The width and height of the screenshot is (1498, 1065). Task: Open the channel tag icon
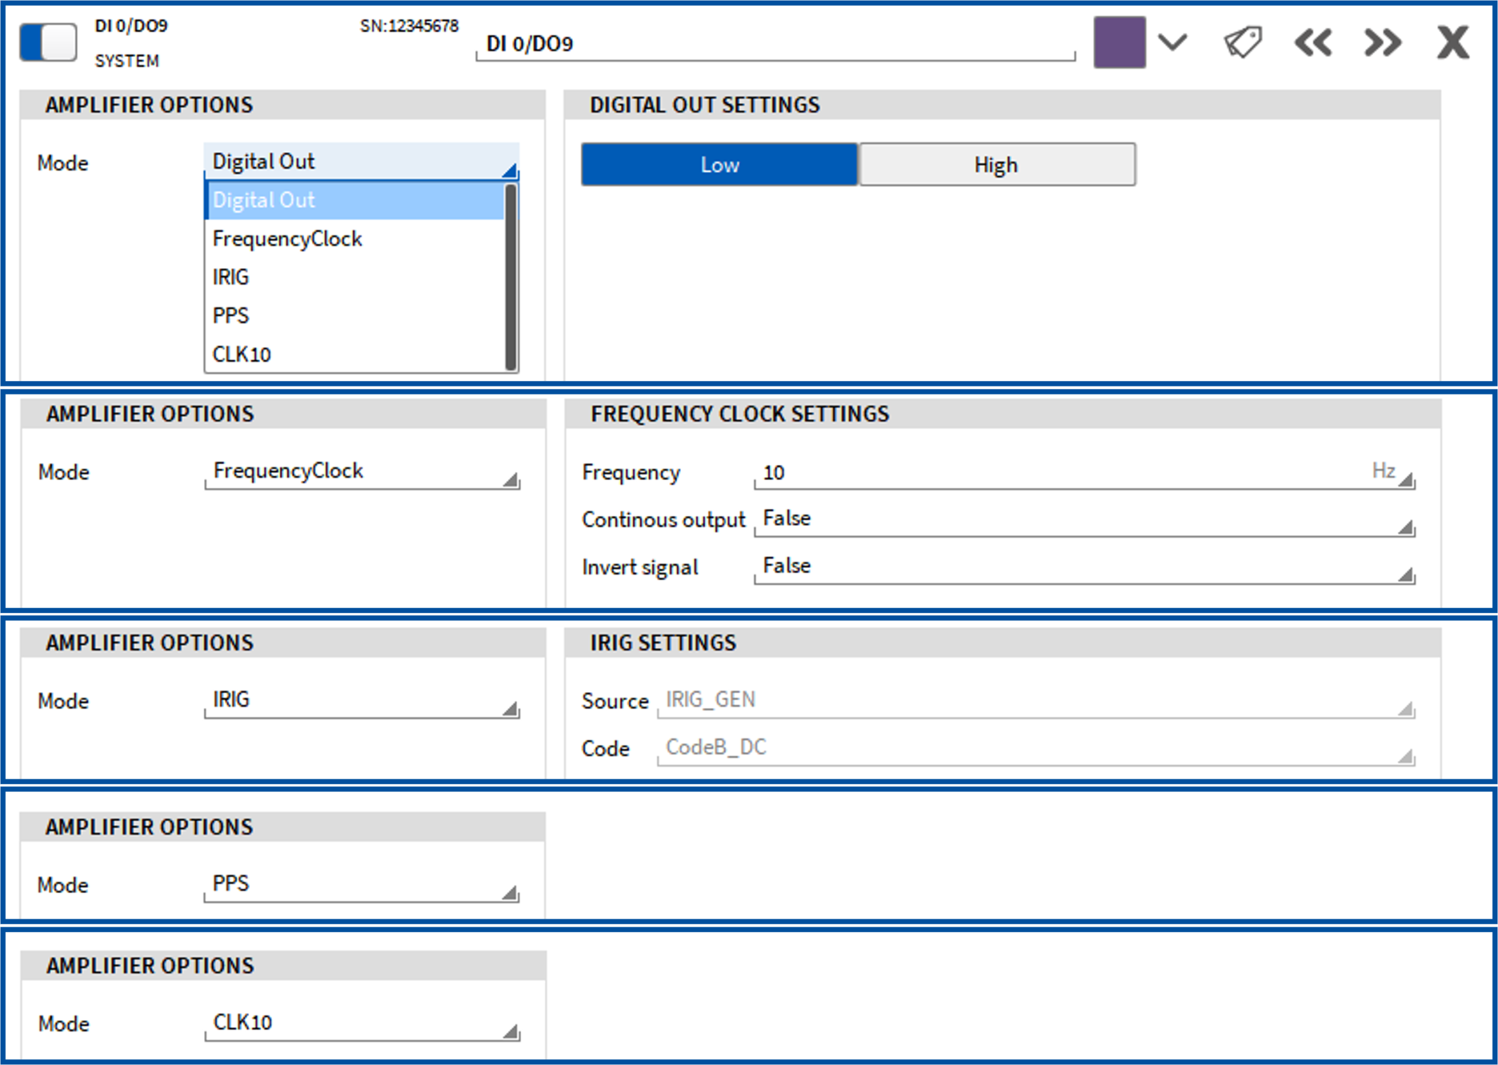tap(1242, 43)
